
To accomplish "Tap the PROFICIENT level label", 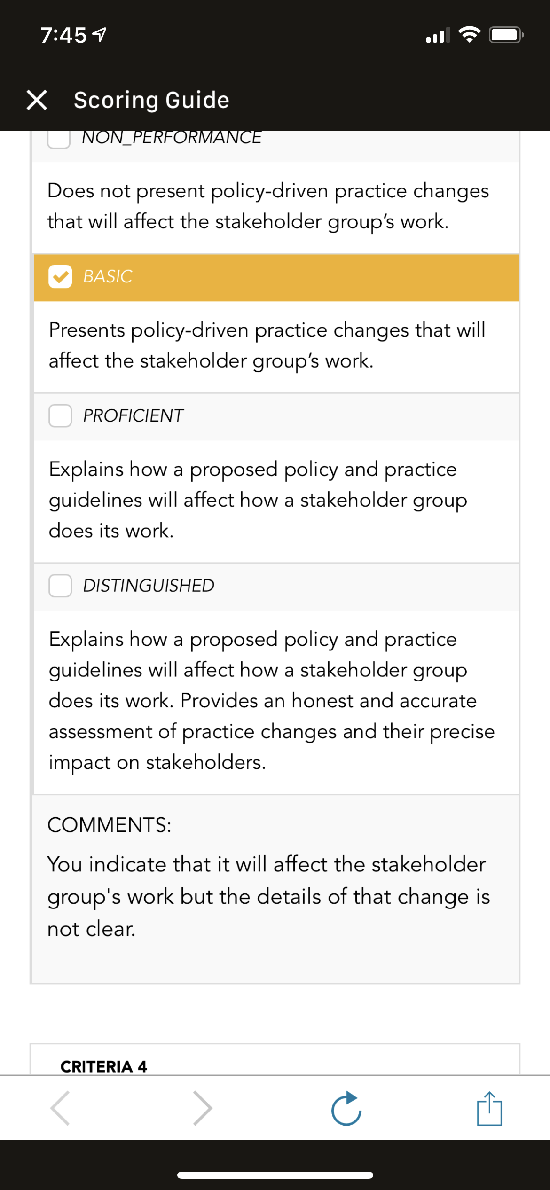I will tap(133, 415).
